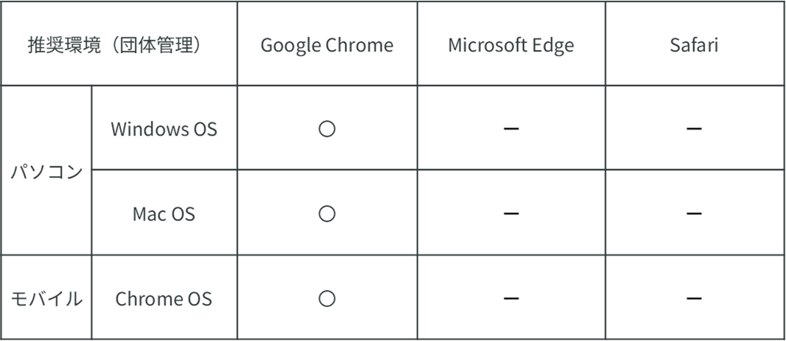
Task: Click the teal border below the table
Action: [x=393, y=339]
